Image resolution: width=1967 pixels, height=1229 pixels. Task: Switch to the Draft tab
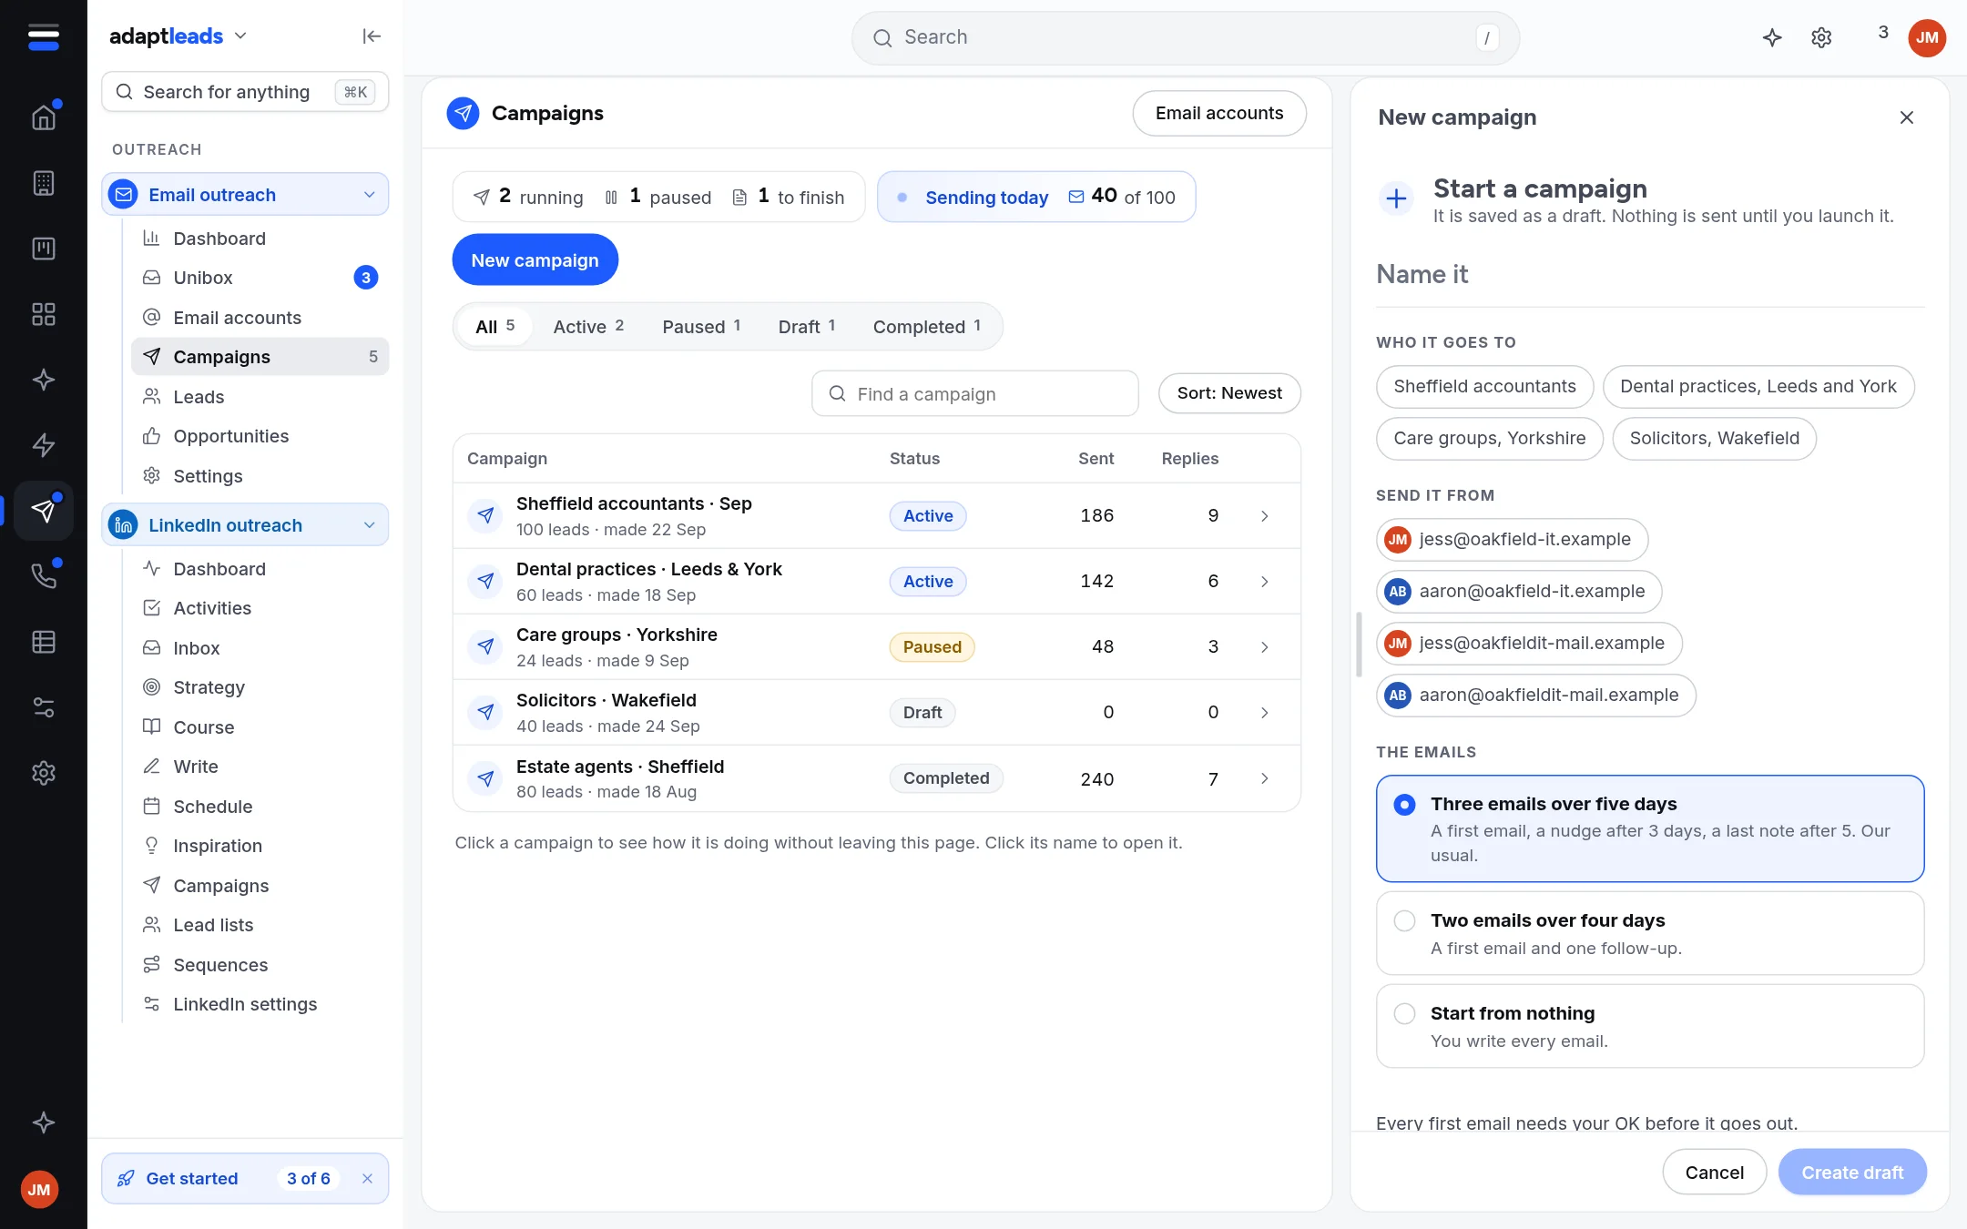coord(807,326)
